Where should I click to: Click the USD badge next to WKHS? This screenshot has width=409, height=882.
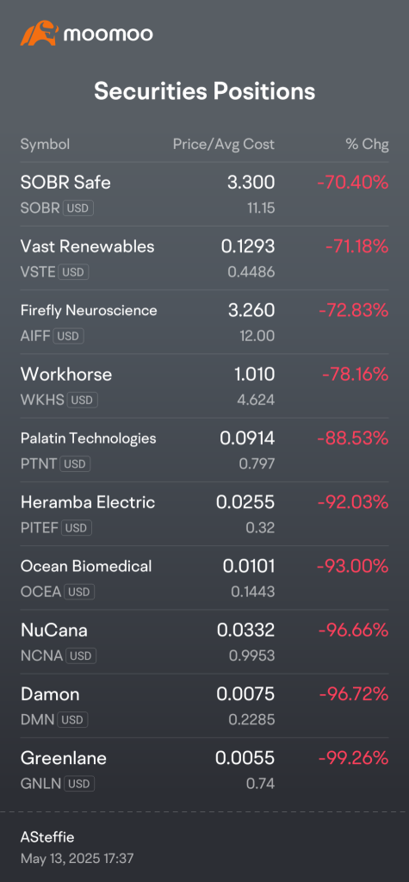coord(82,401)
